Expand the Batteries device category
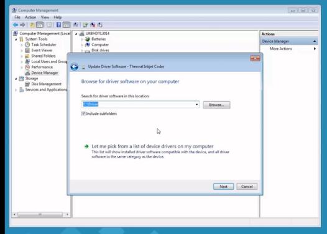Screen dimensions: 327x234 point(82,39)
